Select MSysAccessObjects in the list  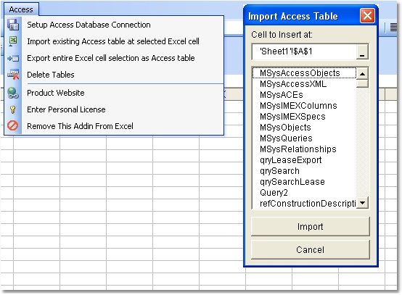pos(304,73)
